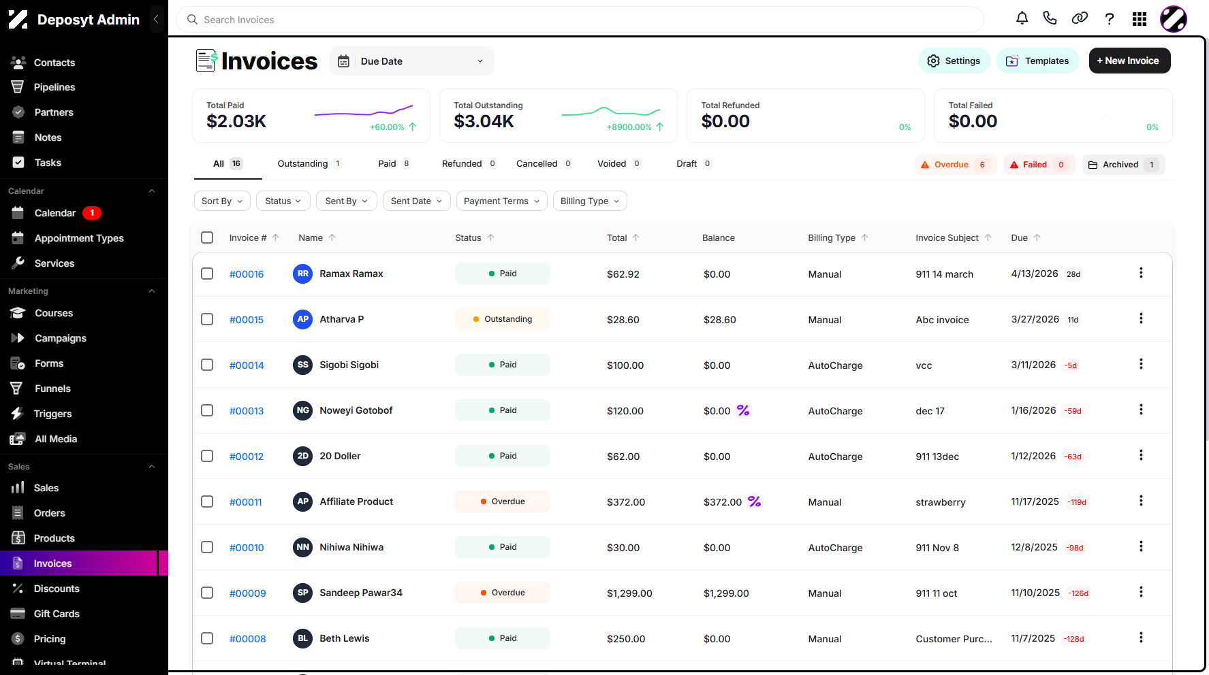
Task: Select checkbox for invoice #00010
Action: [207, 547]
